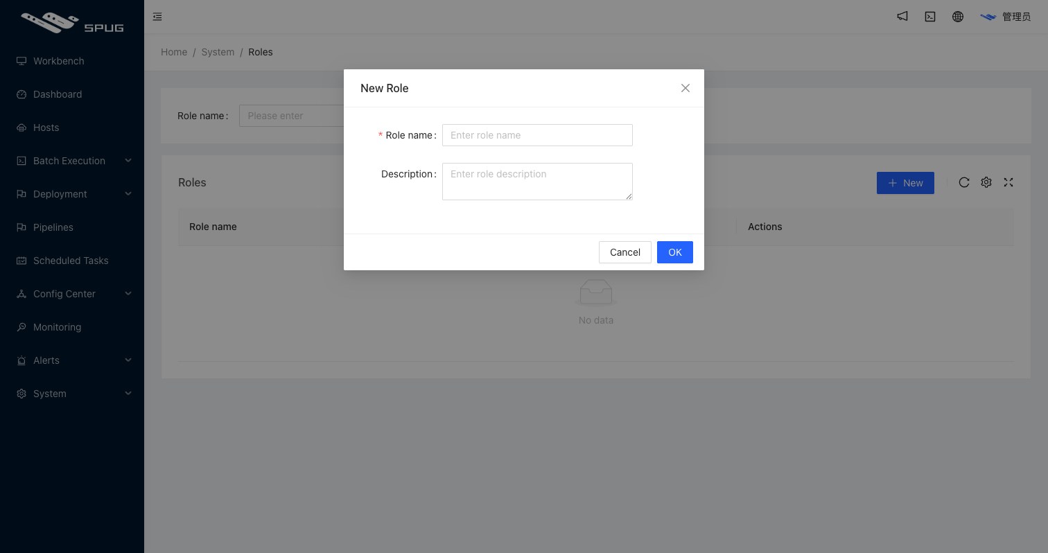The height and width of the screenshot is (553, 1048).
Task: Click the Role name search field
Action: 292,116
